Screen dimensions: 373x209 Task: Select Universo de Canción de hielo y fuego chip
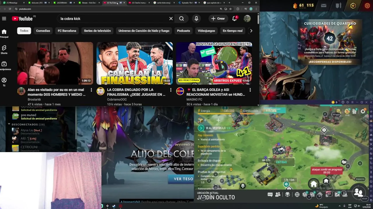pyautogui.click(x=144, y=31)
